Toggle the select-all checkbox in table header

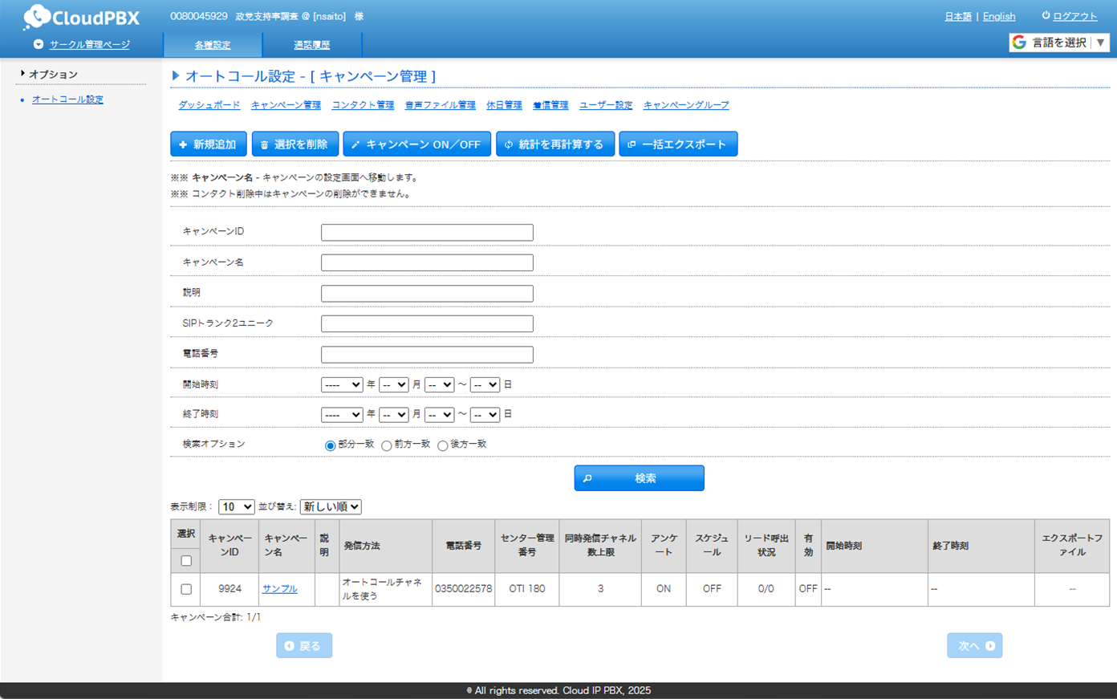pyautogui.click(x=186, y=561)
